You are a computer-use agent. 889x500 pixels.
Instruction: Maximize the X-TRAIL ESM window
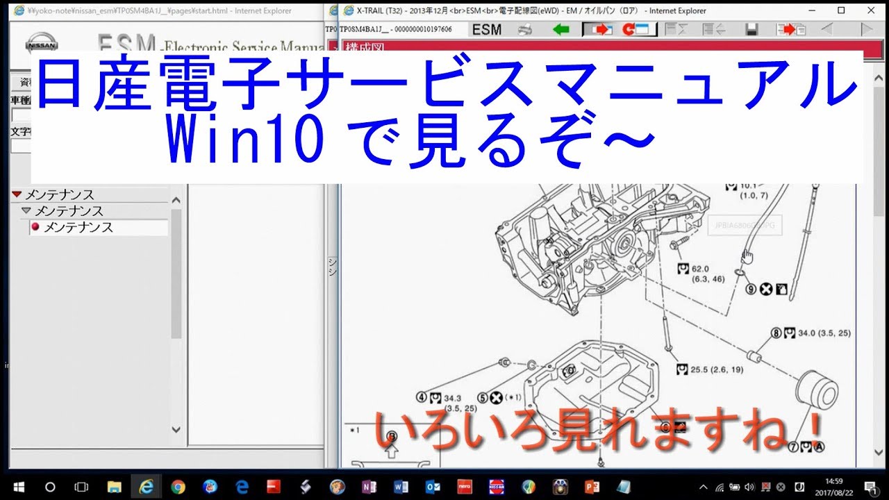click(841, 10)
